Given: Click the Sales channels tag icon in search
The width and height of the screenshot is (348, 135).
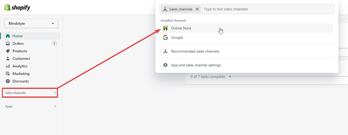Looking at the screenshot, I should coord(165,9).
